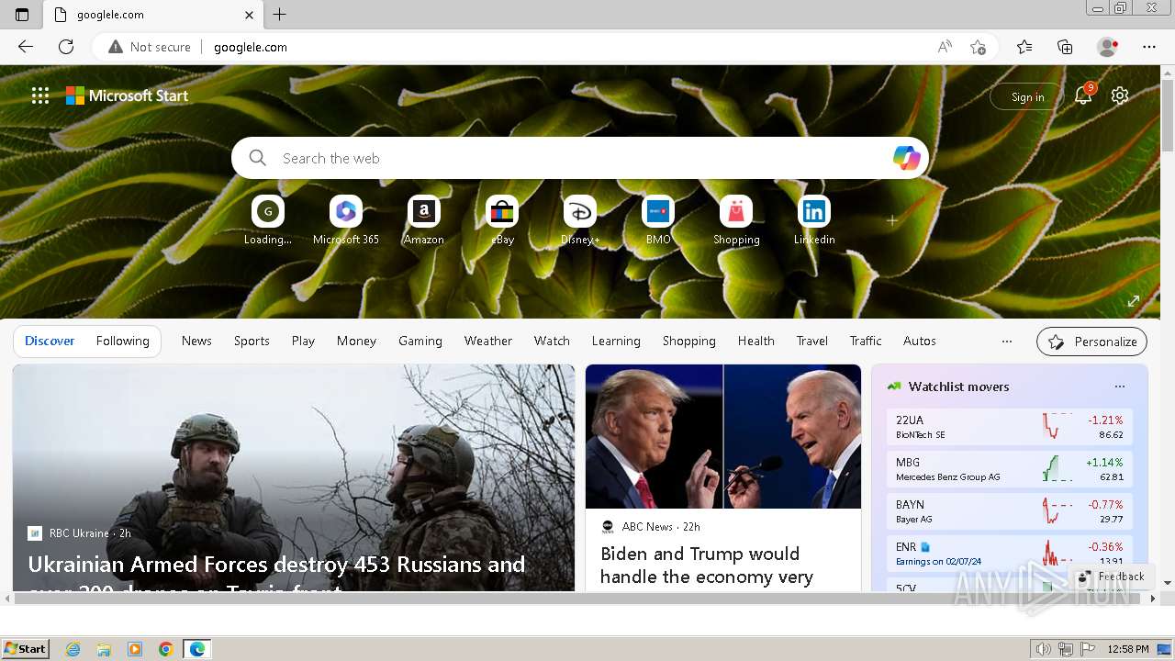Open the Biden and Trump article

coord(707,566)
